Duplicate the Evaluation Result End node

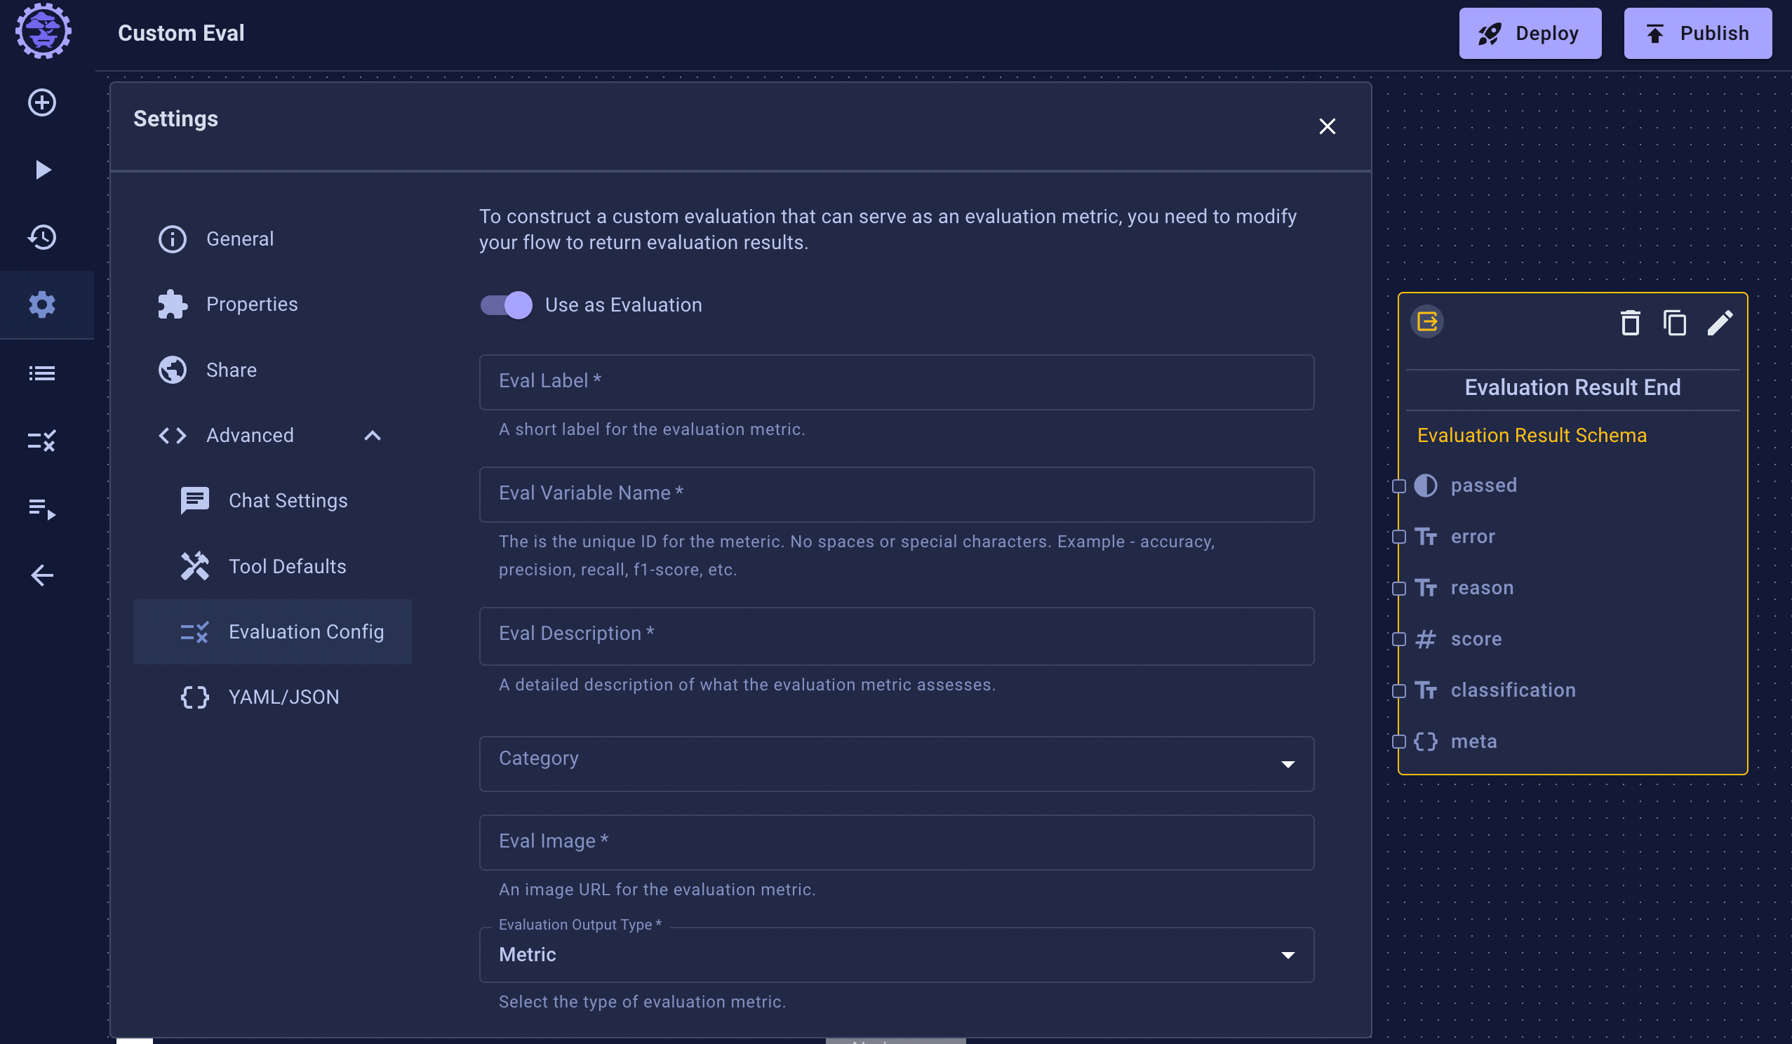coord(1675,323)
